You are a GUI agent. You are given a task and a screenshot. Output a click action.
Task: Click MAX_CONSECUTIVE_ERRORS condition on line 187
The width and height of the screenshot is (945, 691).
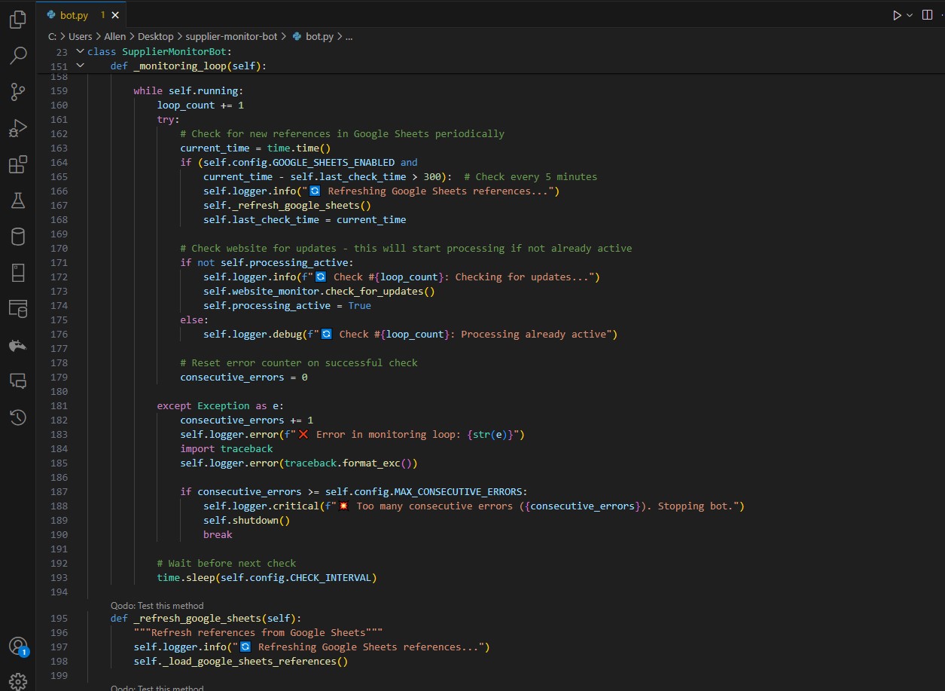coord(354,491)
